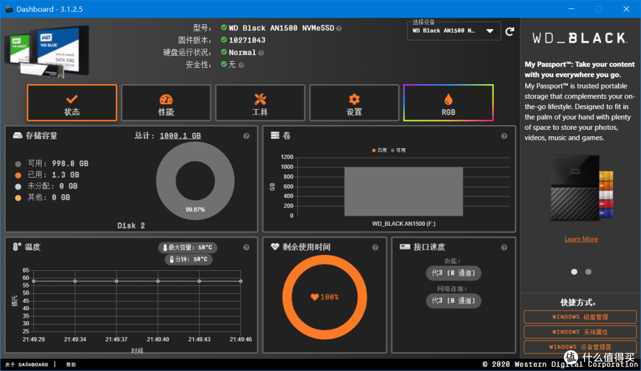Click the temperature point at 21:49:46
This screenshot has width=641, height=371.
[x=241, y=281]
